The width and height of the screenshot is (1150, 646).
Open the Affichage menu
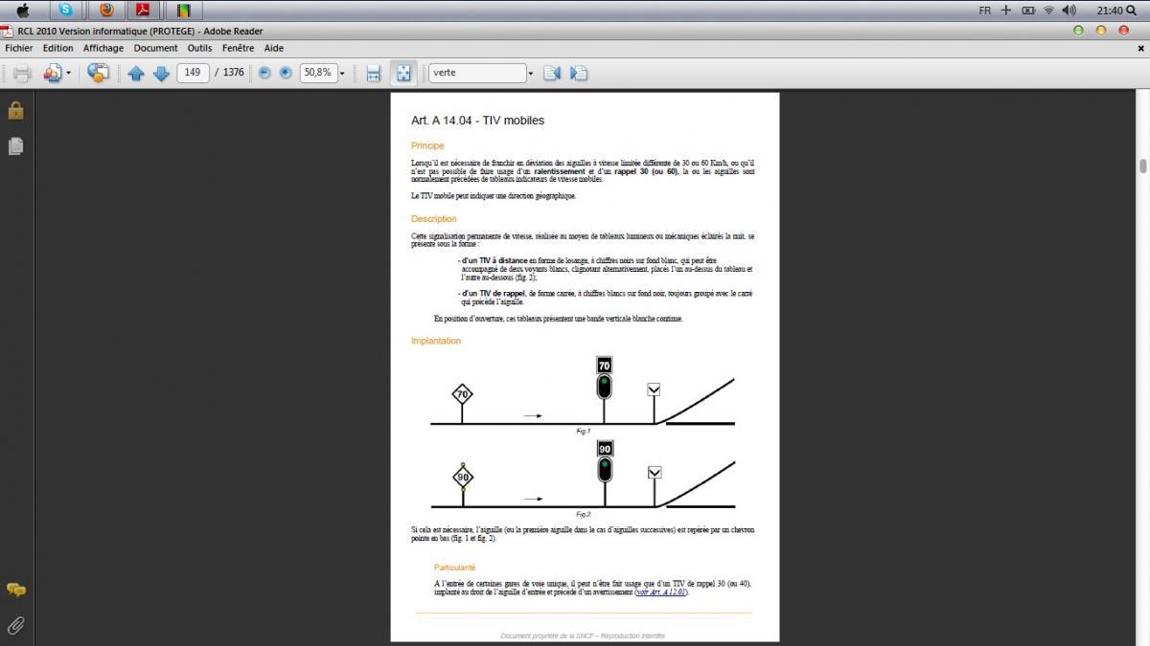click(103, 48)
